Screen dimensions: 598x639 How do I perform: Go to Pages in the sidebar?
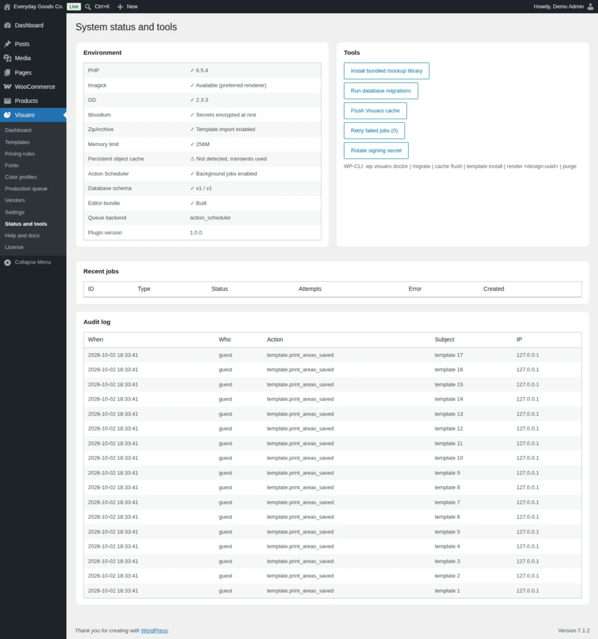tap(23, 72)
